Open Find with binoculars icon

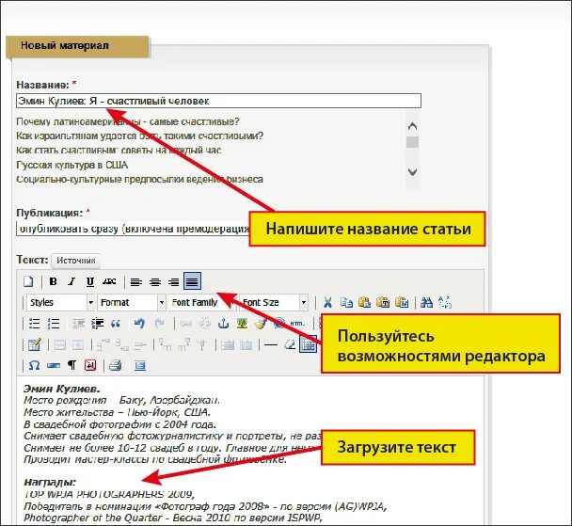click(x=426, y=302)
